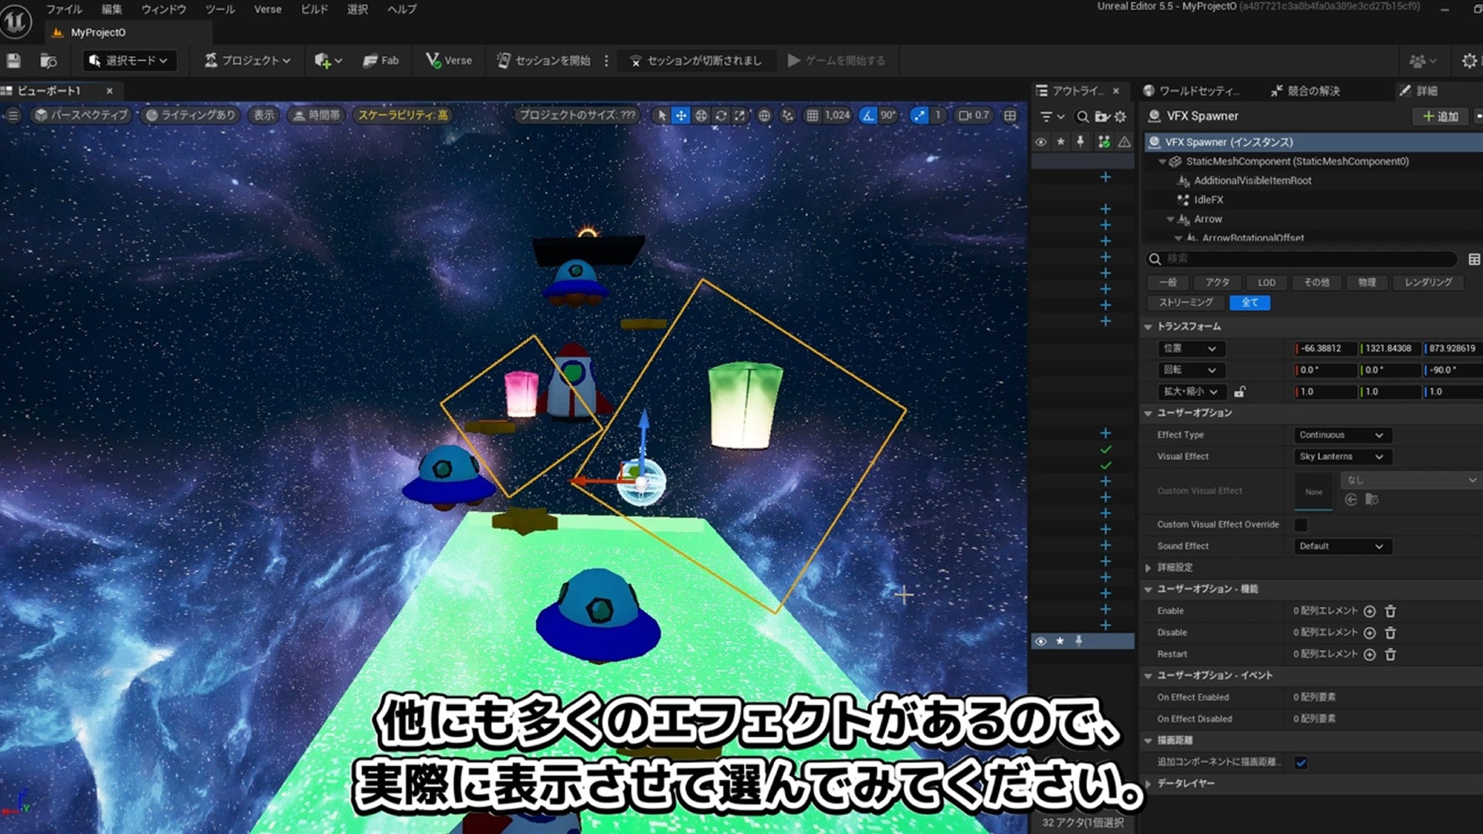This screenshot has height=834, width=1483.
Task: Click the Custom Visual Effect None thumbnail
Action: click(1314, 491)
